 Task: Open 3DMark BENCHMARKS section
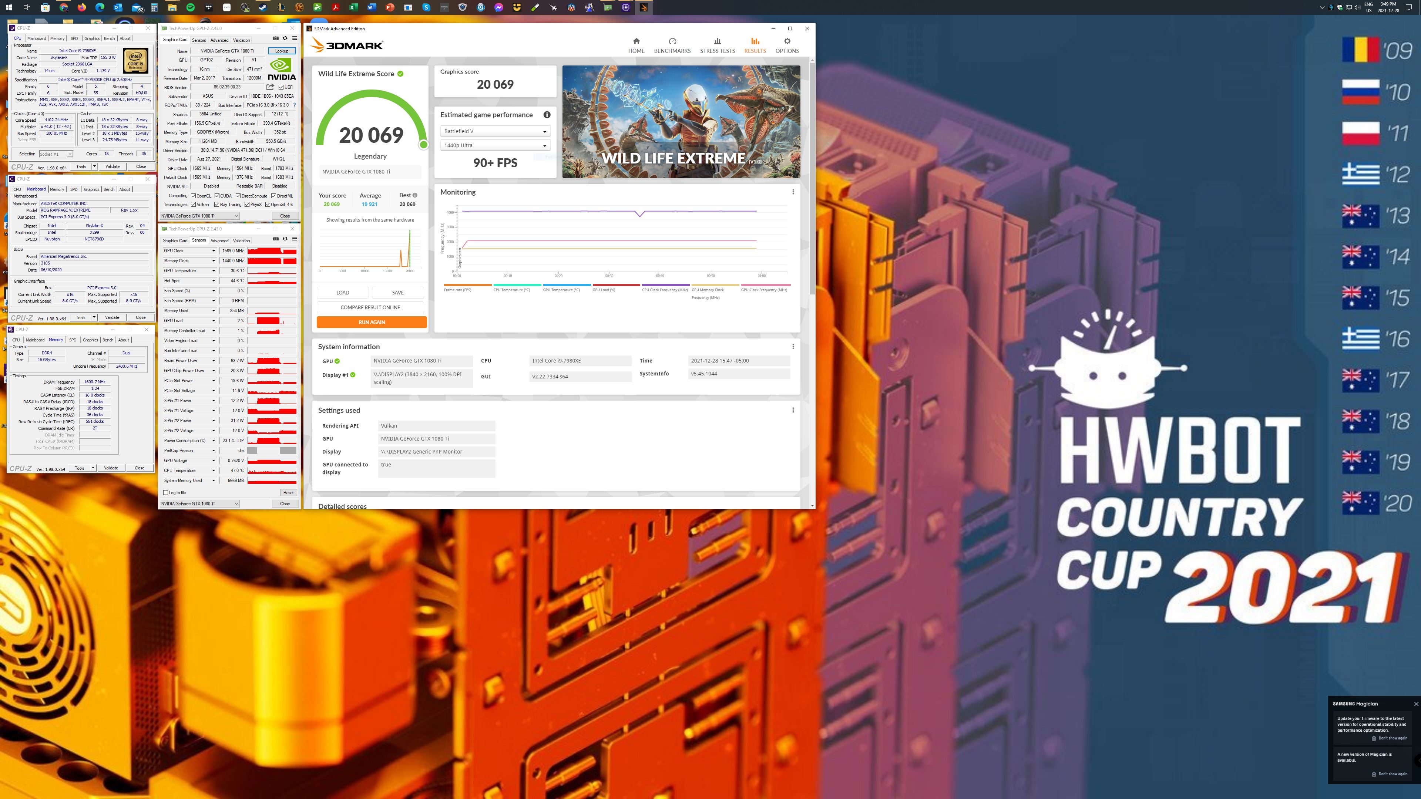point(672,45)
